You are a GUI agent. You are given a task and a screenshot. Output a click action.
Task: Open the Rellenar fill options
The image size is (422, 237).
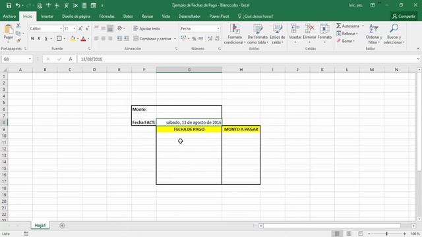pos(347,34)
